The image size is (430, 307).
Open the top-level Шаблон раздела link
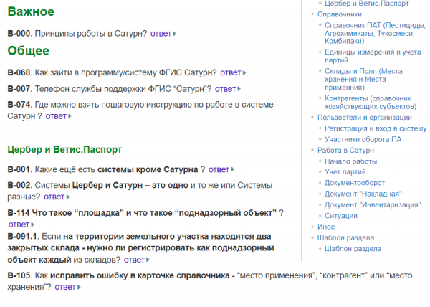coord(345,238)
